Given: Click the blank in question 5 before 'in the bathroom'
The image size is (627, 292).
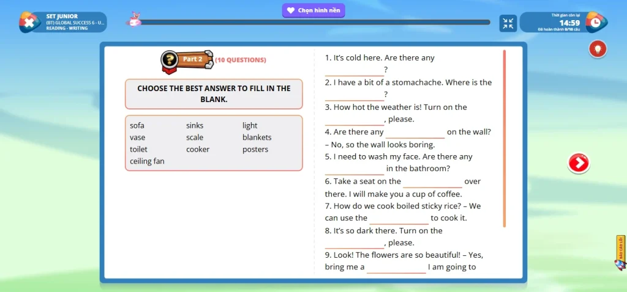Looking at the screenshot, I should click(x=355, y=169).
